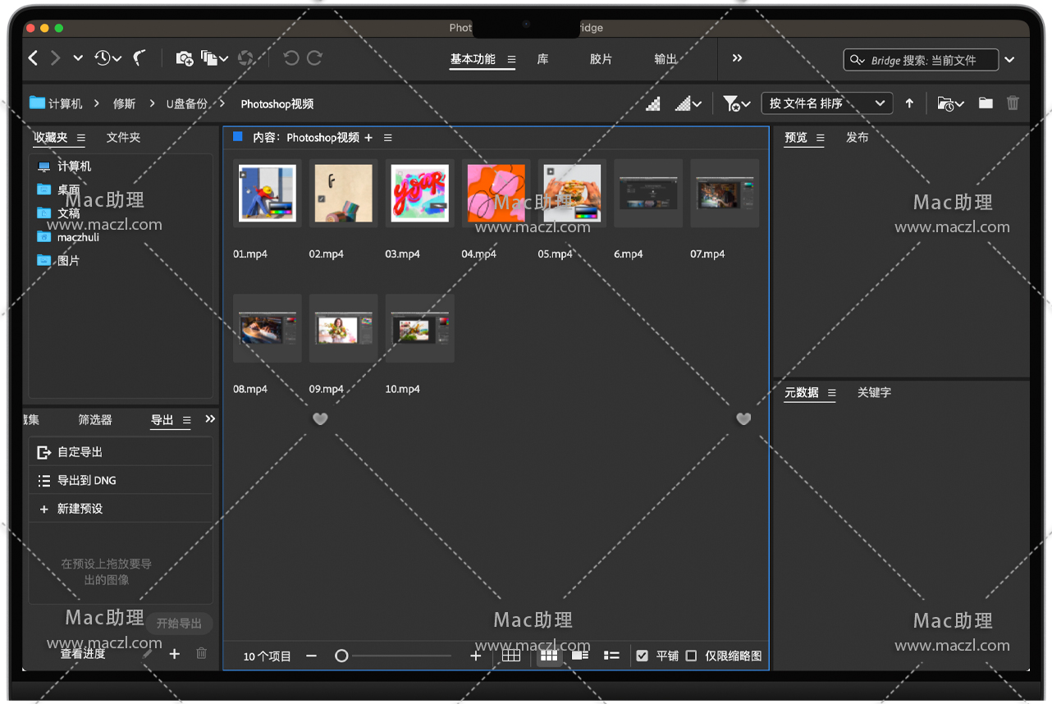Viewport: 1052px width, 704px height.
Task: Disable the 平铺 checkbox
Action: [643, 656]
